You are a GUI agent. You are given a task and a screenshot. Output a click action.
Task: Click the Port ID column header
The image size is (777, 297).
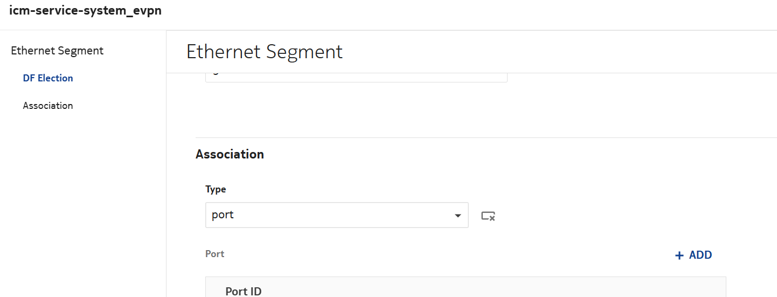[x=244, y=291]
